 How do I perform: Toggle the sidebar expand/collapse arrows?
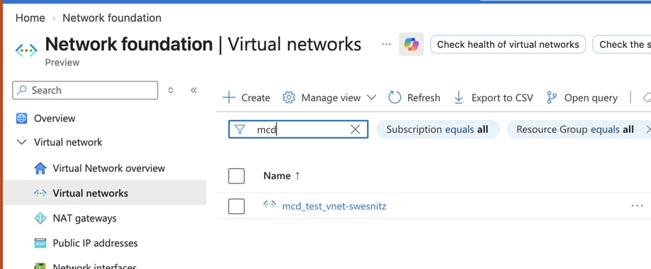pyautogui.click(x=170, y=90)
